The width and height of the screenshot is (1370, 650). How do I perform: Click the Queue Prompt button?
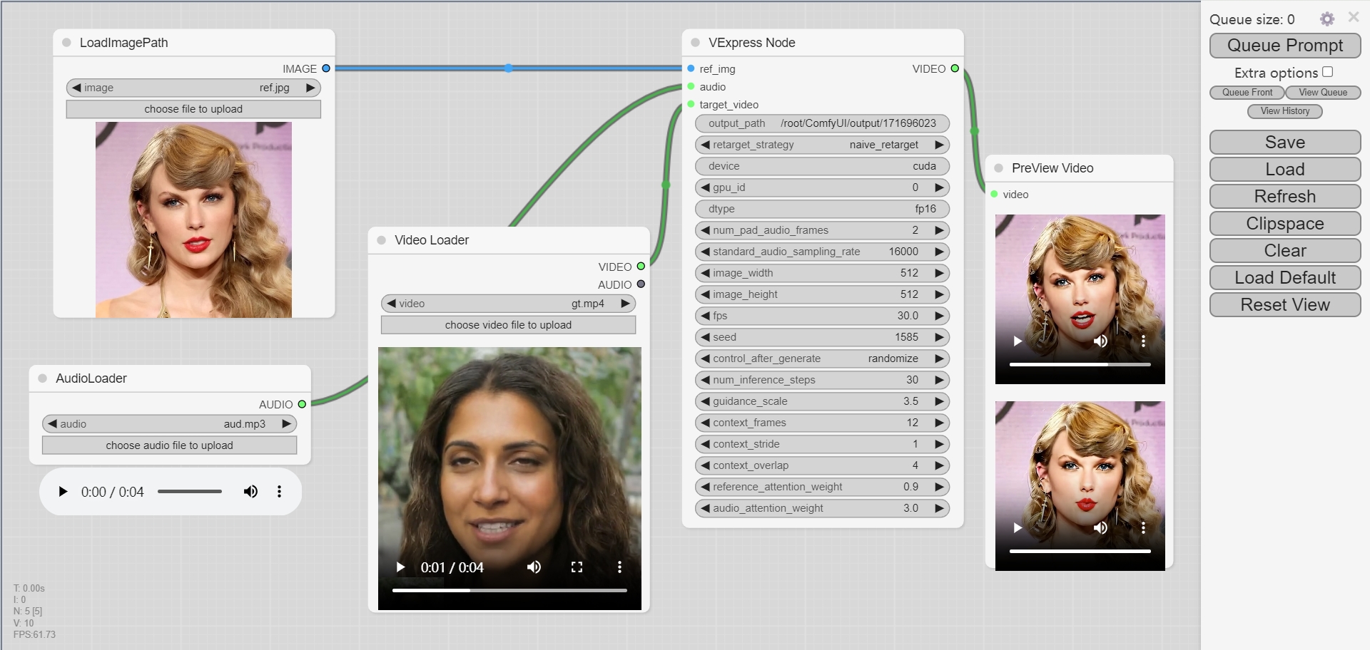click(x=1285, y=46)
